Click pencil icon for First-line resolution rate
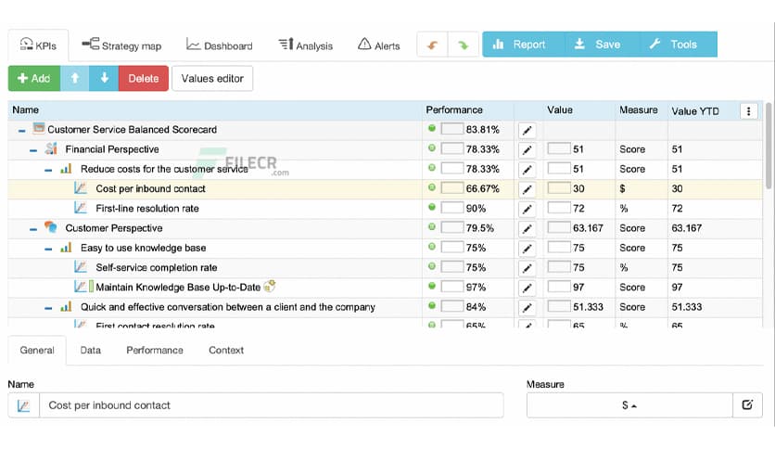775x449 pixels. (x=527, y=209)
